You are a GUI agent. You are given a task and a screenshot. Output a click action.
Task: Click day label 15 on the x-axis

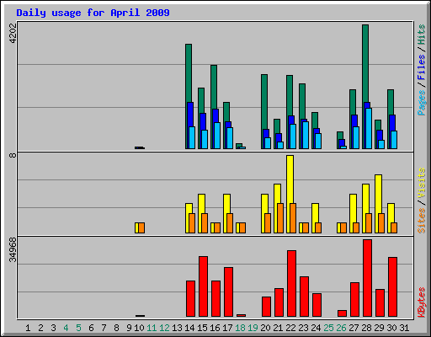(202, 328)
